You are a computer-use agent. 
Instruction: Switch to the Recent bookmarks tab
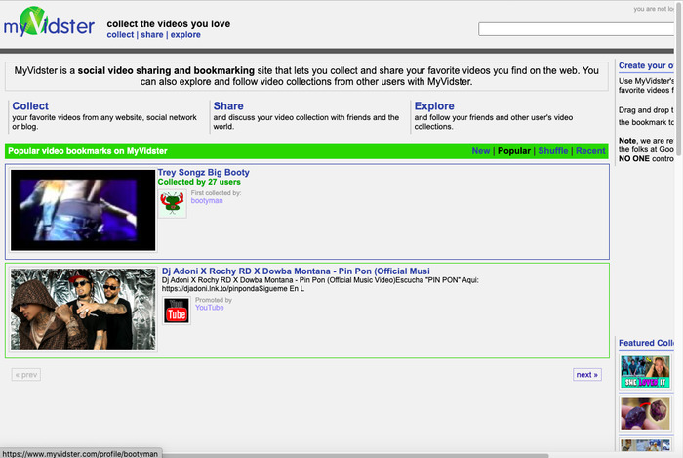(x=590, y=151)
